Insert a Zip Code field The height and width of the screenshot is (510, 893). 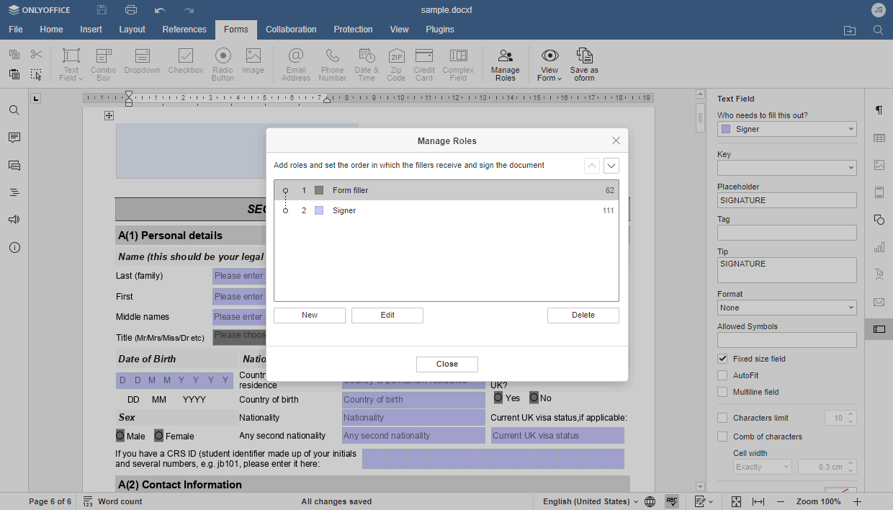tap(396, 63)
